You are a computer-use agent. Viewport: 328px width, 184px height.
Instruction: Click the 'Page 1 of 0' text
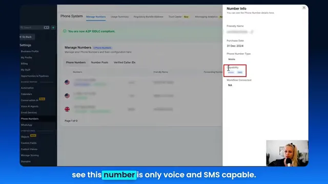click(71, 121)
